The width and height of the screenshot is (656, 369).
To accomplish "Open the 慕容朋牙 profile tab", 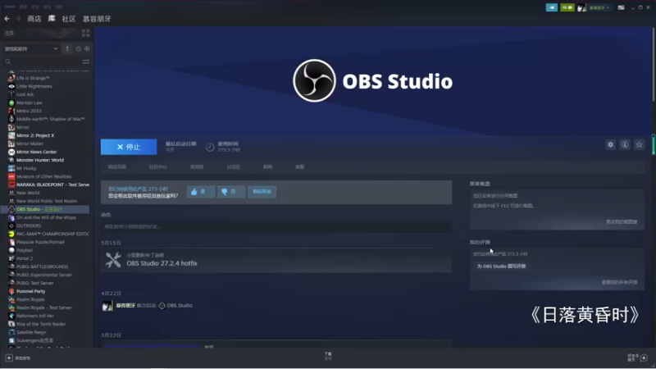I will 97,19.
